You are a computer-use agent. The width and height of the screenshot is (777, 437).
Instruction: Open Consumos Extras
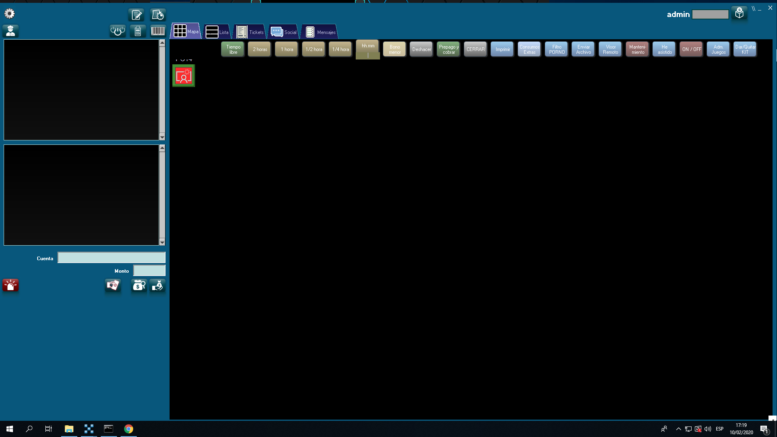[529, 49]
